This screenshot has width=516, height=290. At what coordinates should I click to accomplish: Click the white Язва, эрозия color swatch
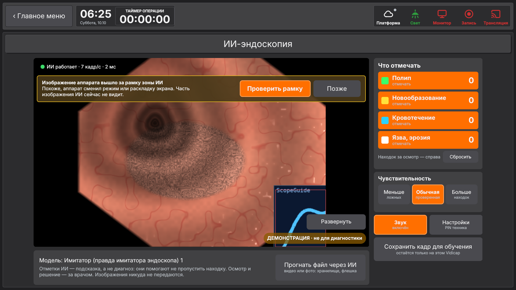click(x=385, y=140)
